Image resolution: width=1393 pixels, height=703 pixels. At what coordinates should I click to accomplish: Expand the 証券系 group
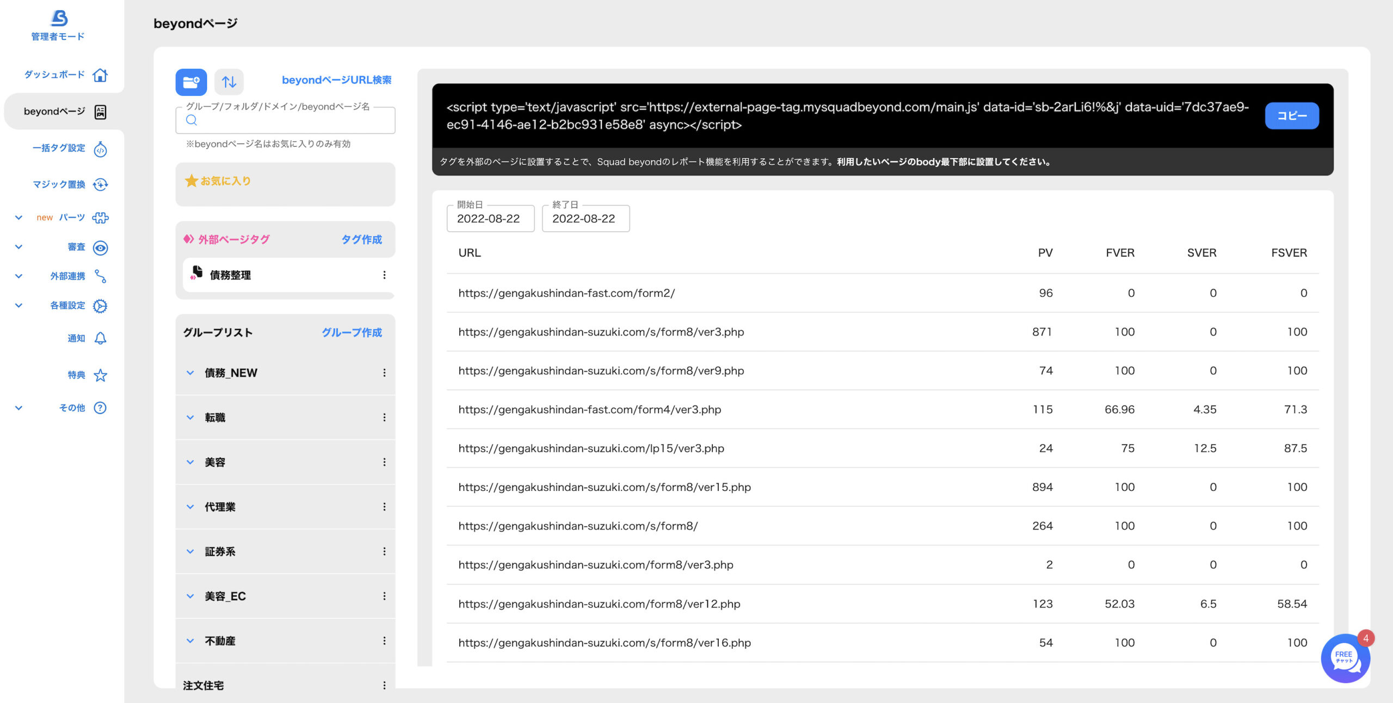coord(190,551)
